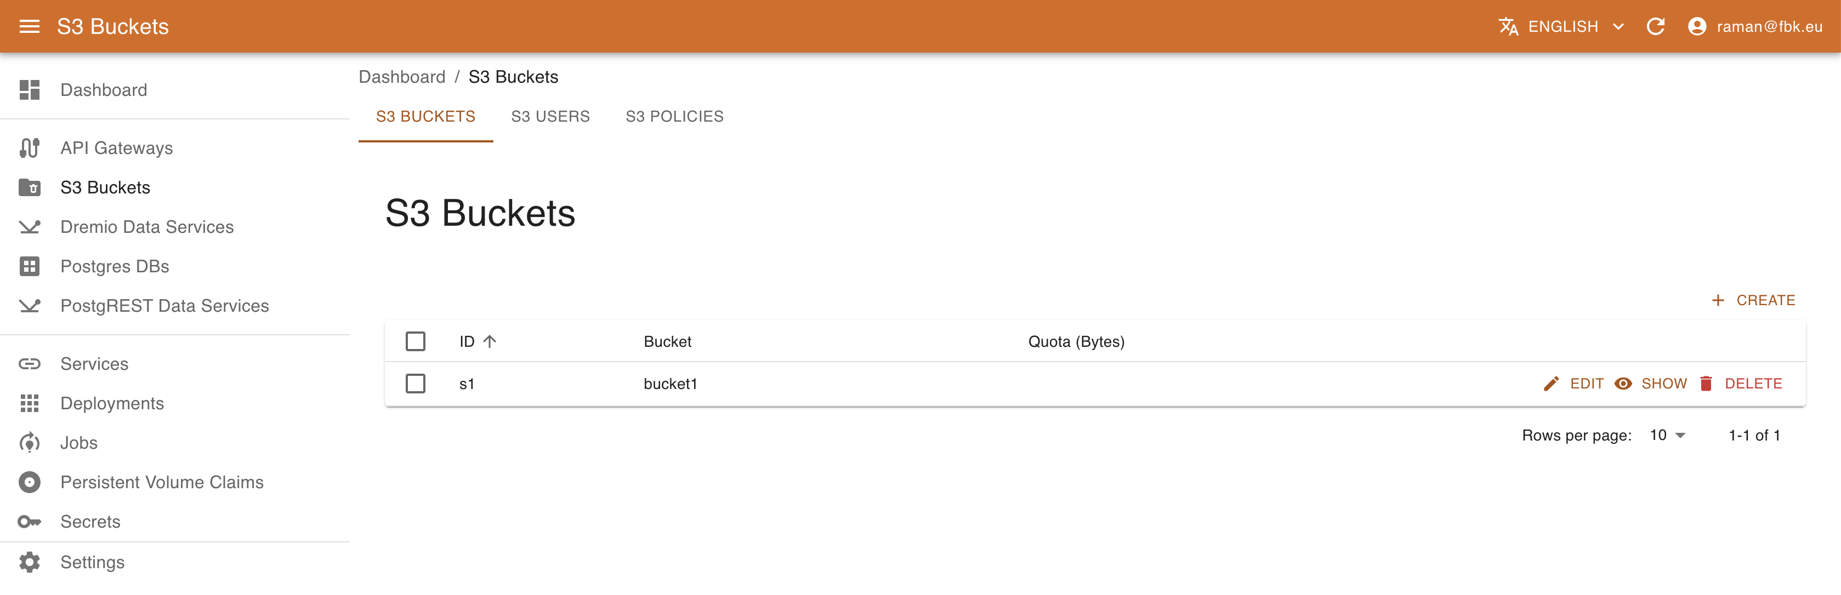Click the Persistent Volume Claims disc icon
Screen dimensions: 1841x595
click(x=29, y=482)
